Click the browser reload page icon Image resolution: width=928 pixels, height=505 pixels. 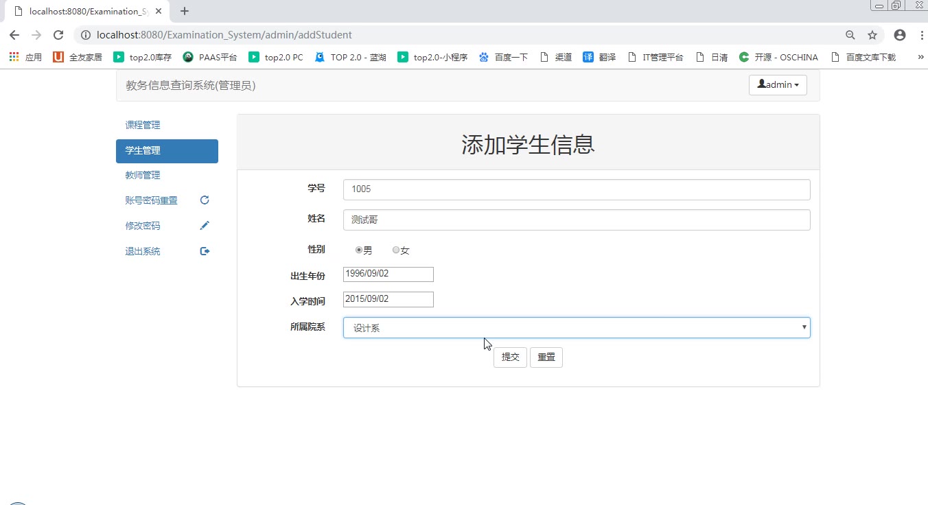pos(58,35)
